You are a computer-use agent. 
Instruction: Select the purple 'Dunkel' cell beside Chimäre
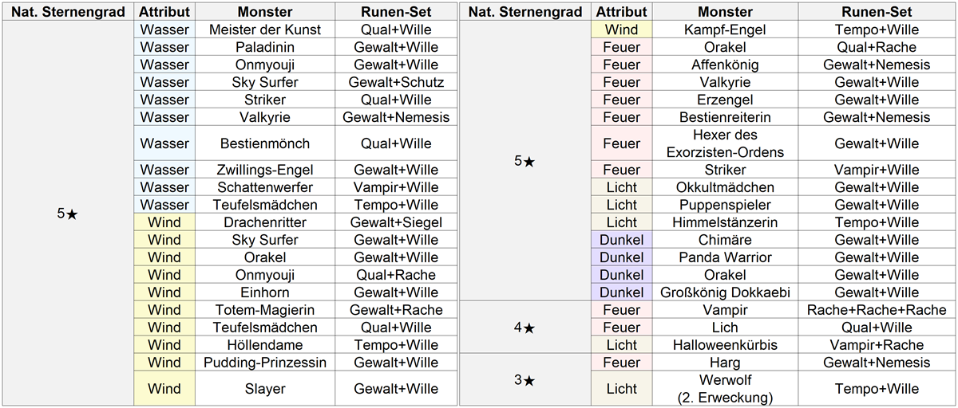coord(621,240)
